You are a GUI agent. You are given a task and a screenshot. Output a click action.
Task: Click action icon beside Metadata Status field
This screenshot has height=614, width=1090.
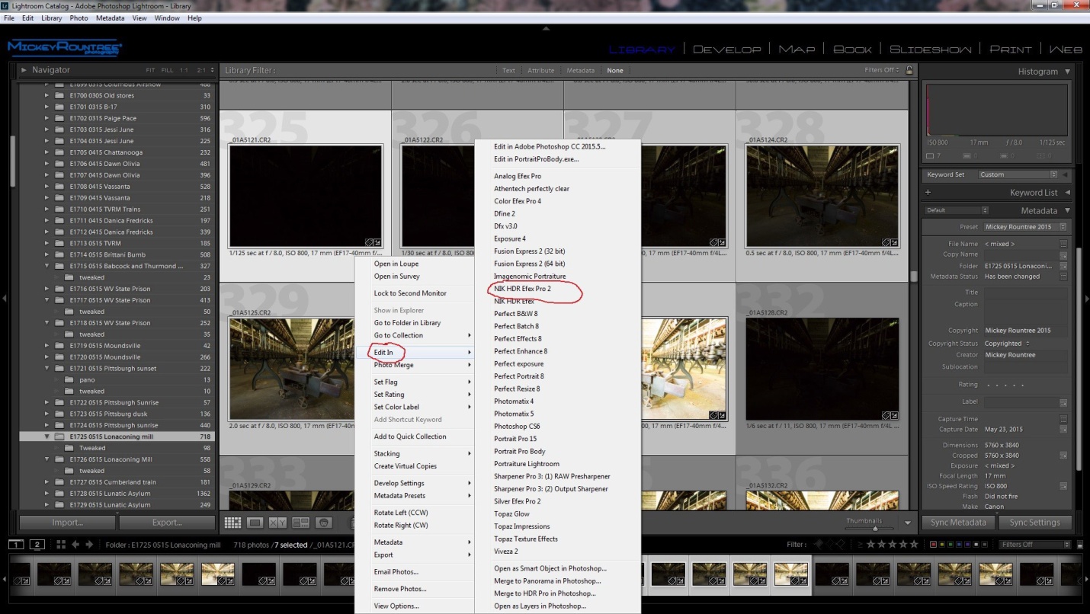tap(1063, 277)
